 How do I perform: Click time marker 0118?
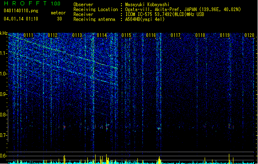[200, 35]
